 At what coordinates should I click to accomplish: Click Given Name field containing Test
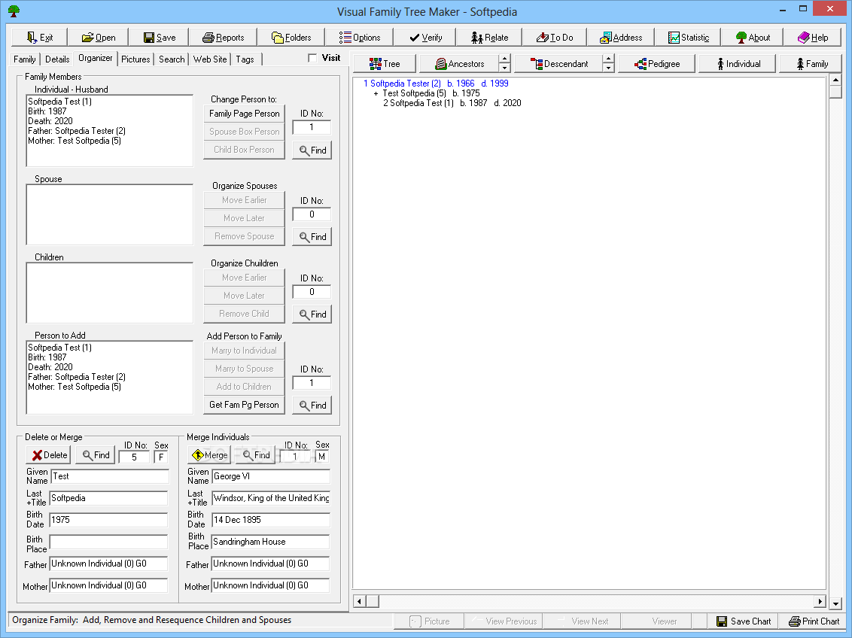click(110, 476)
